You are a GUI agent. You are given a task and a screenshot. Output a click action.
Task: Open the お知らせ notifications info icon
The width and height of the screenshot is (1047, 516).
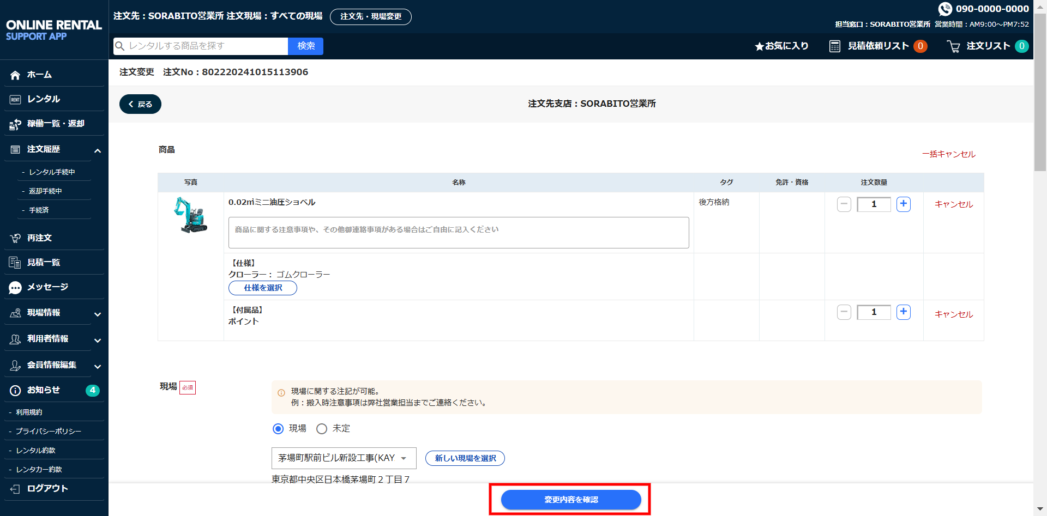tap(15, 391)
